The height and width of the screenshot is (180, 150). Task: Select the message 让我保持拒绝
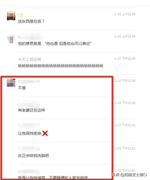pyautogui.click(x=30, y=133)
